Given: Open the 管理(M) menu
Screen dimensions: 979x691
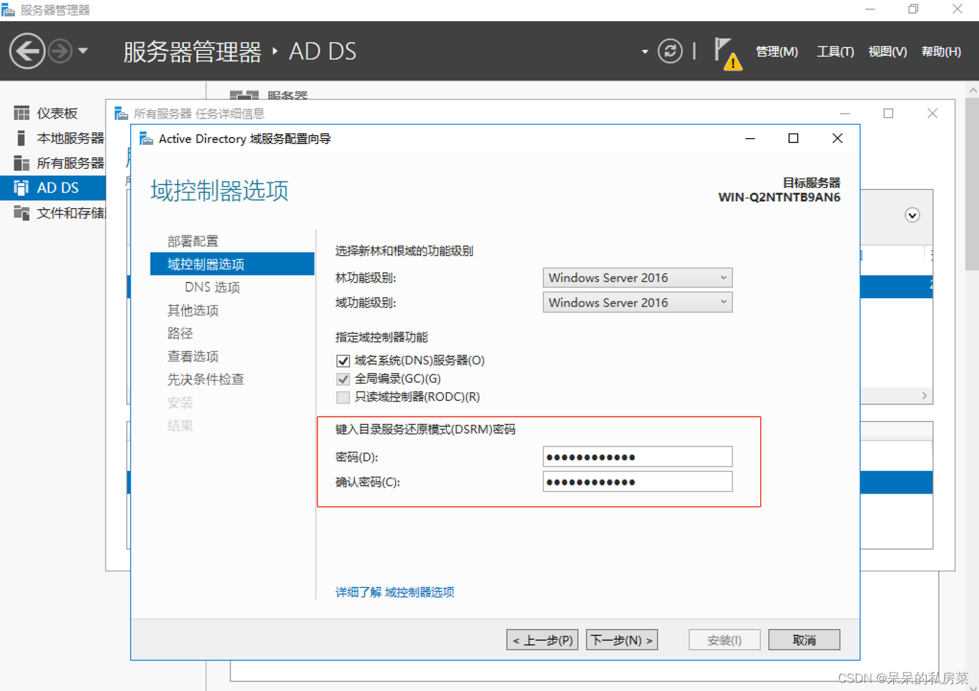Looking at the screenshot, I should pyautogui.click(x=777, y=52).
